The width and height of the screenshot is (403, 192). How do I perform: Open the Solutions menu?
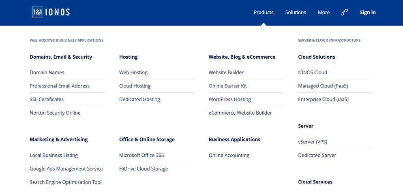[296, 12]
